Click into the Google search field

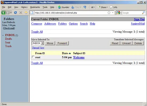[132, 13]
